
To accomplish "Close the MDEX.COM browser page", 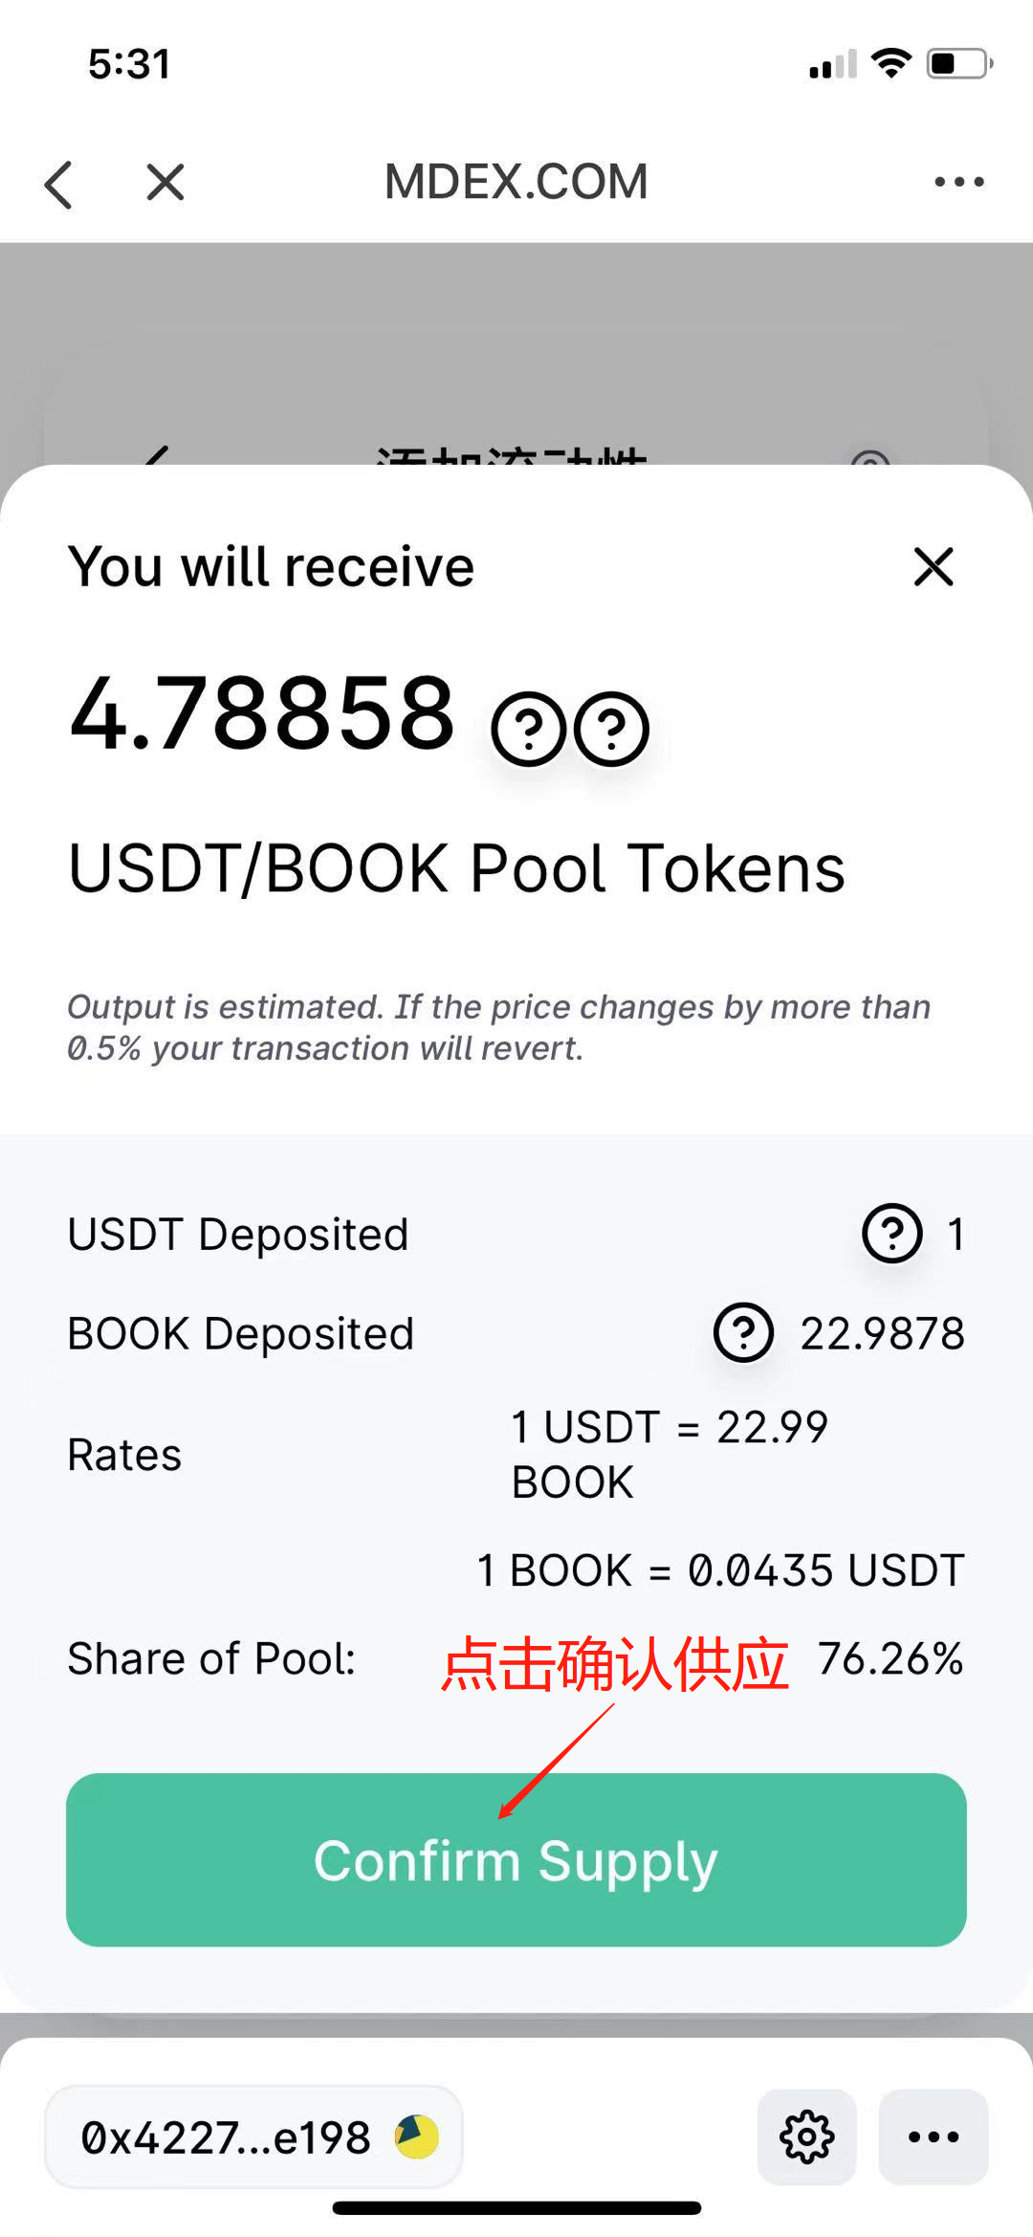I will click(x=165, y=182).
